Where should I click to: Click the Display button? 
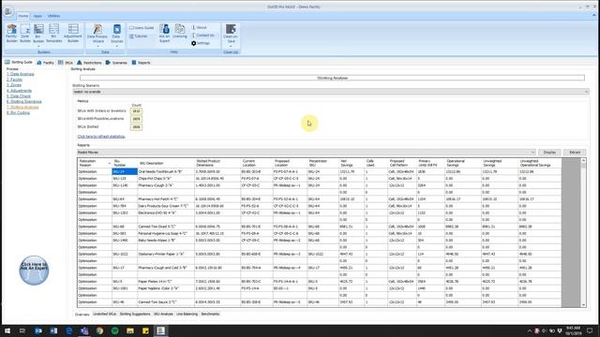coord(549,153)
